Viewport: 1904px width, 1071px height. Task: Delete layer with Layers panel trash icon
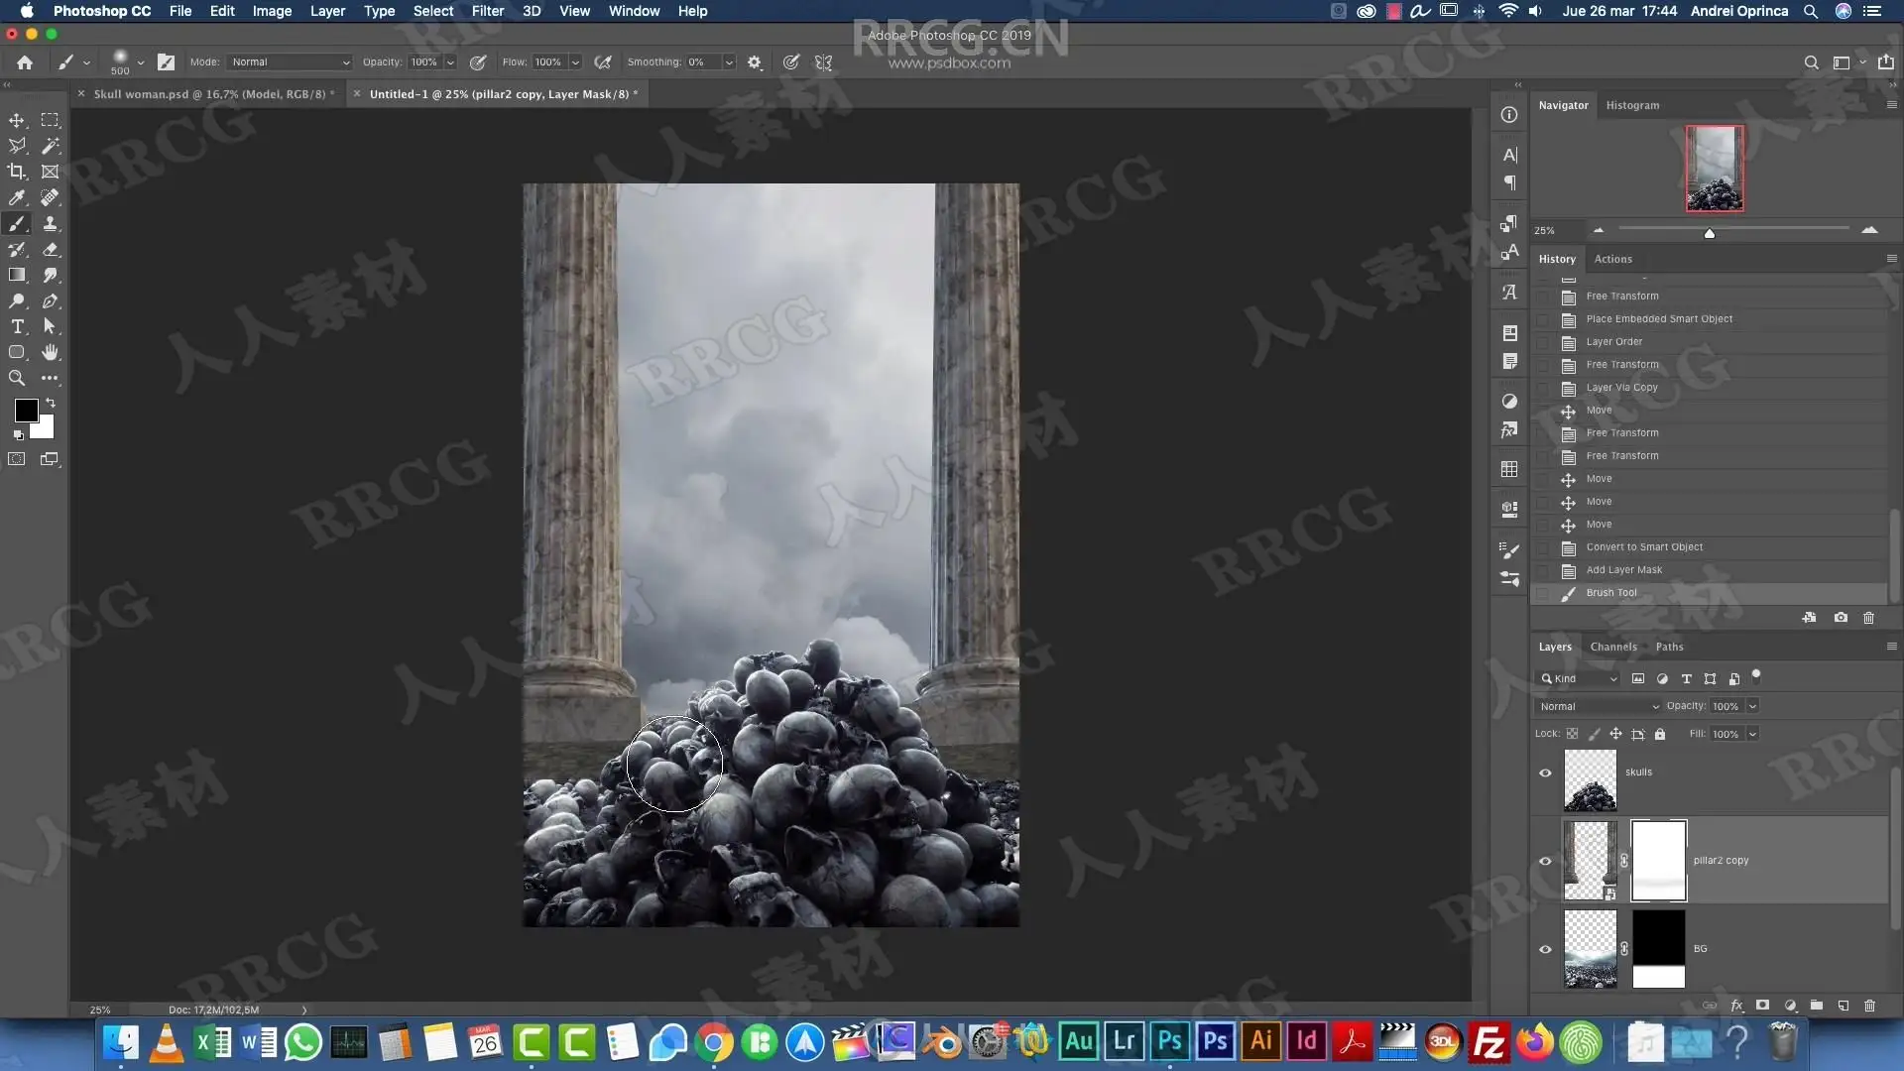(1869, 1006)
